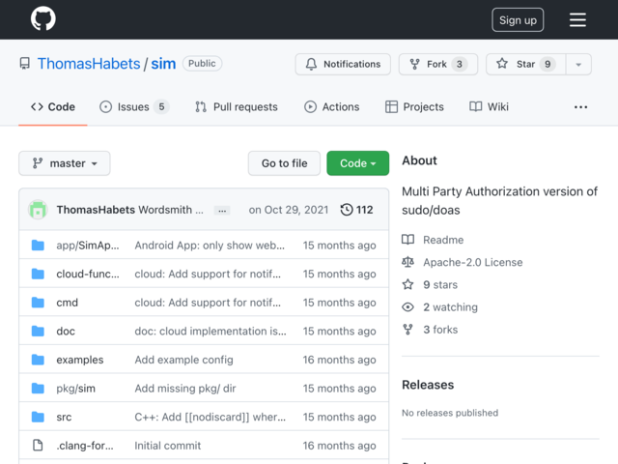This screenshot has height=464, width=618.
Task: Click the folder icon for cloud-func...
Action: click(38, 274)
